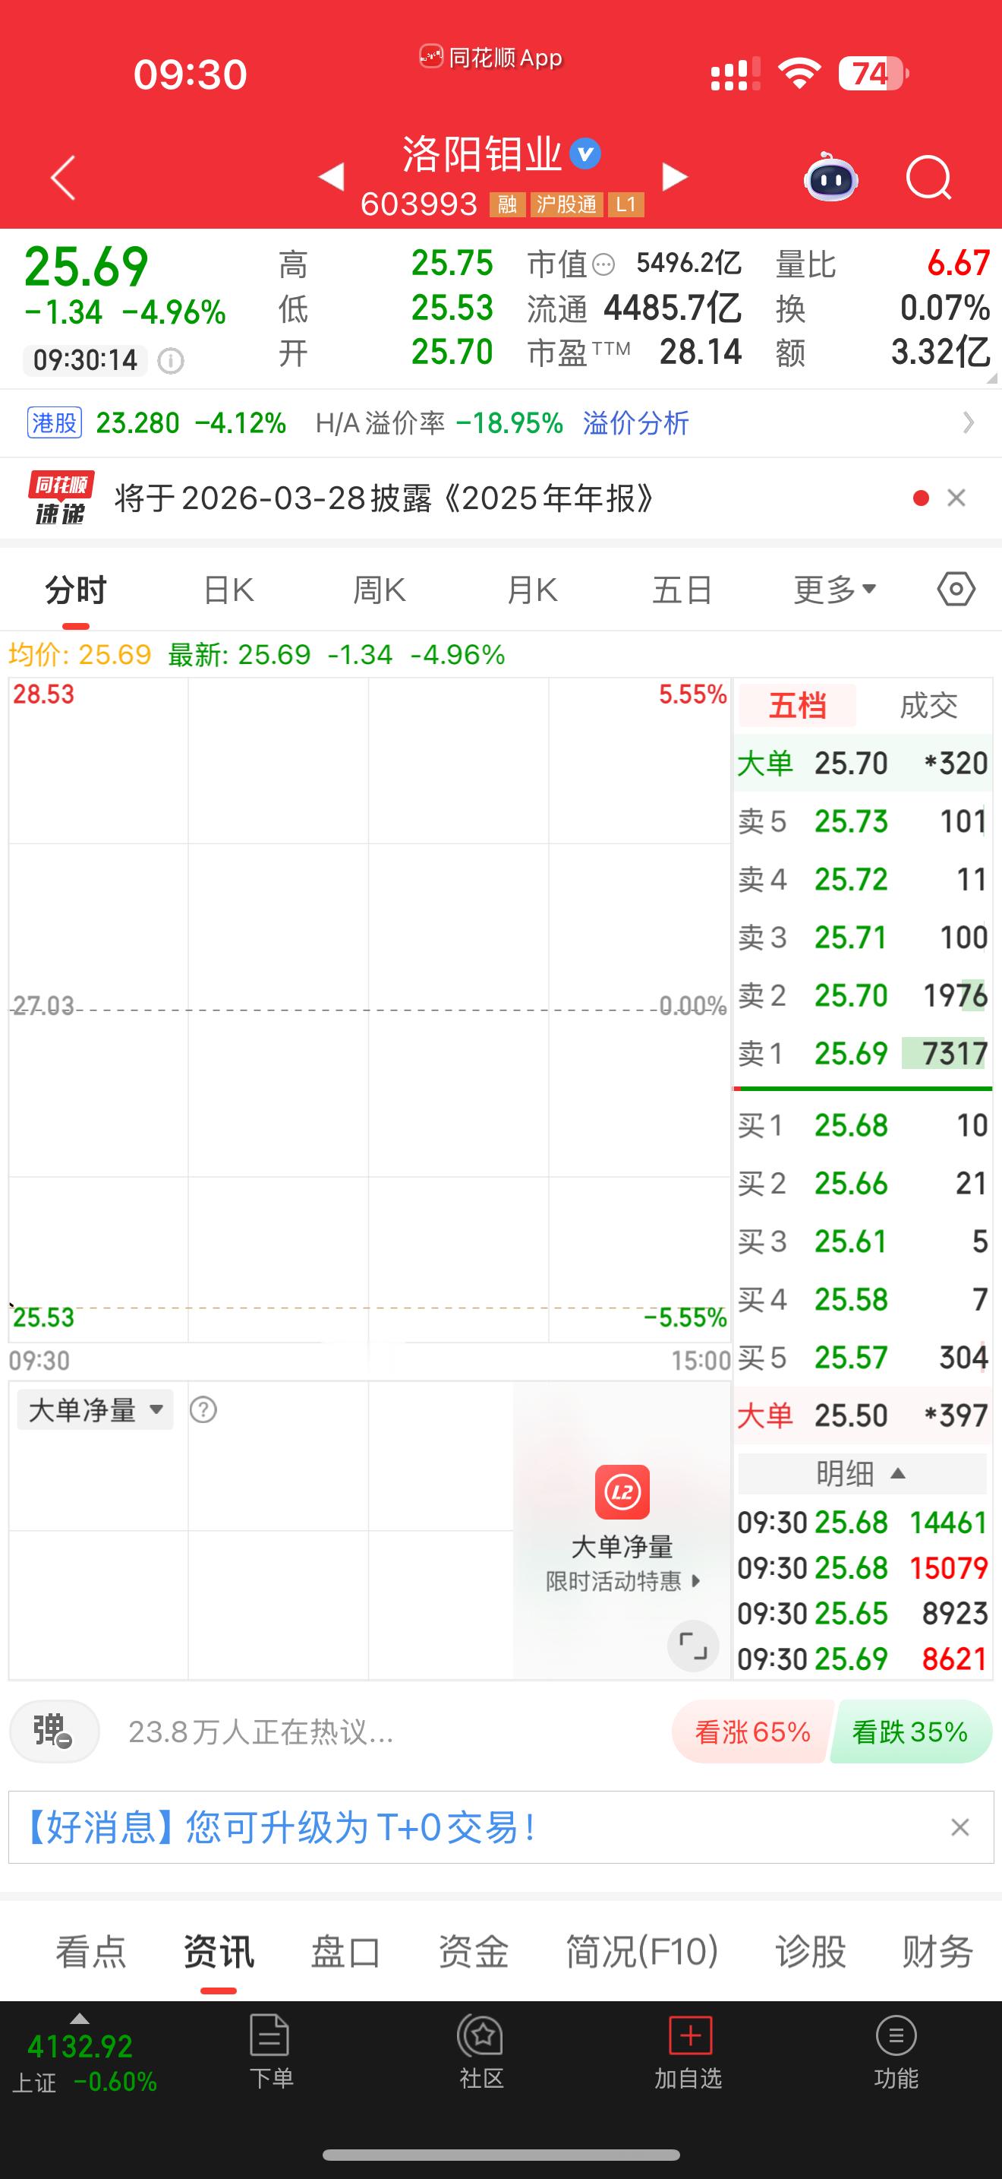Tap the 港股 Hong Kong stock tag
Viewport: 1002px width, 2179px height.
pos(55,422)
